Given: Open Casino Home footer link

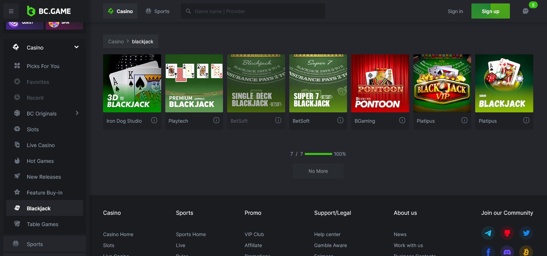Looking at the screenshot, I should coord(118,234).
